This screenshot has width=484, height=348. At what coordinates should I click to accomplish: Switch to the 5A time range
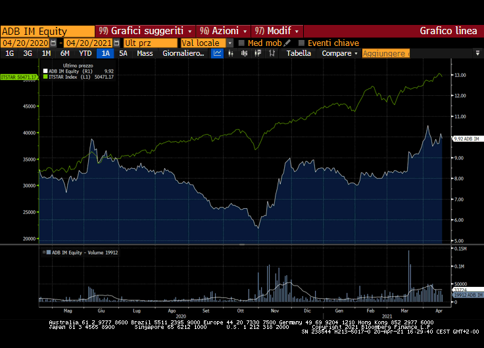tap(123, 53)
